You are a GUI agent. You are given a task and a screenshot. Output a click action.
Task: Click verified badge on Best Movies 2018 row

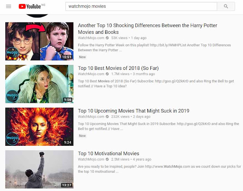tap(107, 74)
